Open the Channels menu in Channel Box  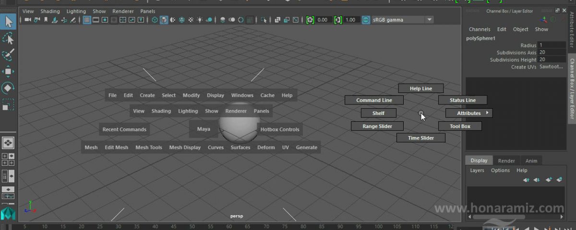click(x=480, y=29)
